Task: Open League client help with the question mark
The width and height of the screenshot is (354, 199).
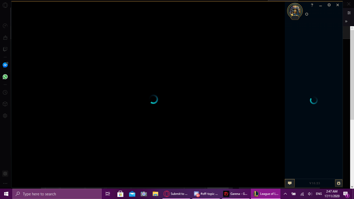Action: 312,5
